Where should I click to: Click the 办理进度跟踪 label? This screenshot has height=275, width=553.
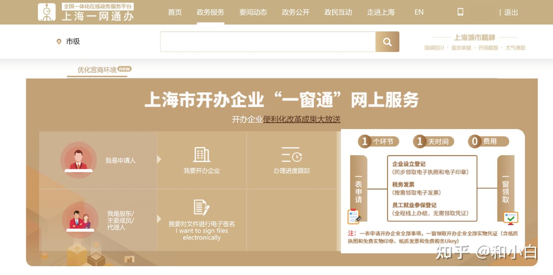point(291,171)
